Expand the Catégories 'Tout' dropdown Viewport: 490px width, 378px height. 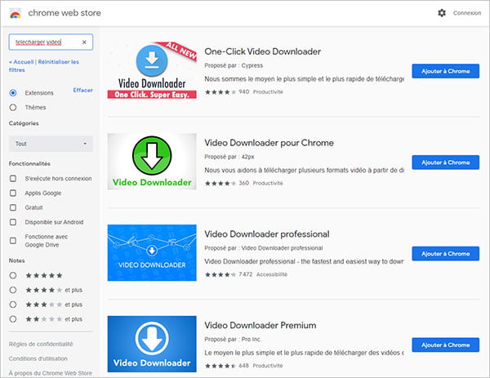click(51, 144)
